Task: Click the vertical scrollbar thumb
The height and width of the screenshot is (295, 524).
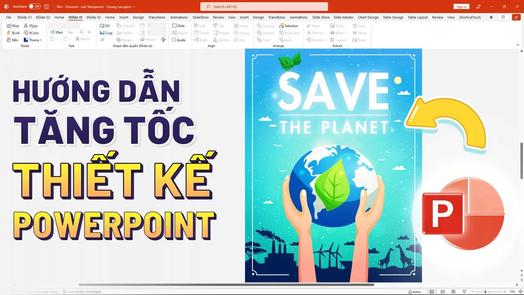Action: coord(521,161)
